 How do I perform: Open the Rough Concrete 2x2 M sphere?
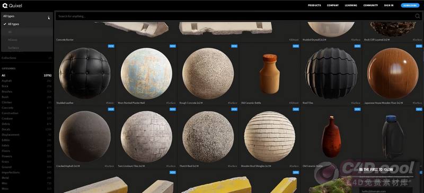point(208,73)
